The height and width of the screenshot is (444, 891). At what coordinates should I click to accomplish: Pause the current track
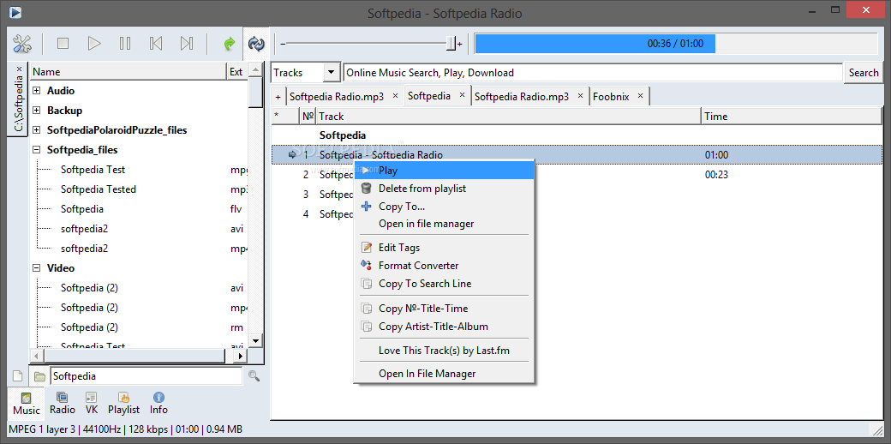click(x=125, y=43)
